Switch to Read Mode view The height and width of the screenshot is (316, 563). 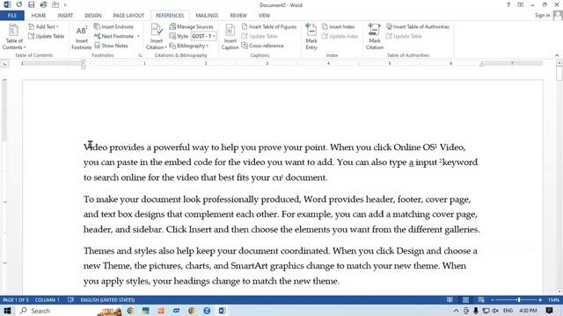tap(450, 300)
